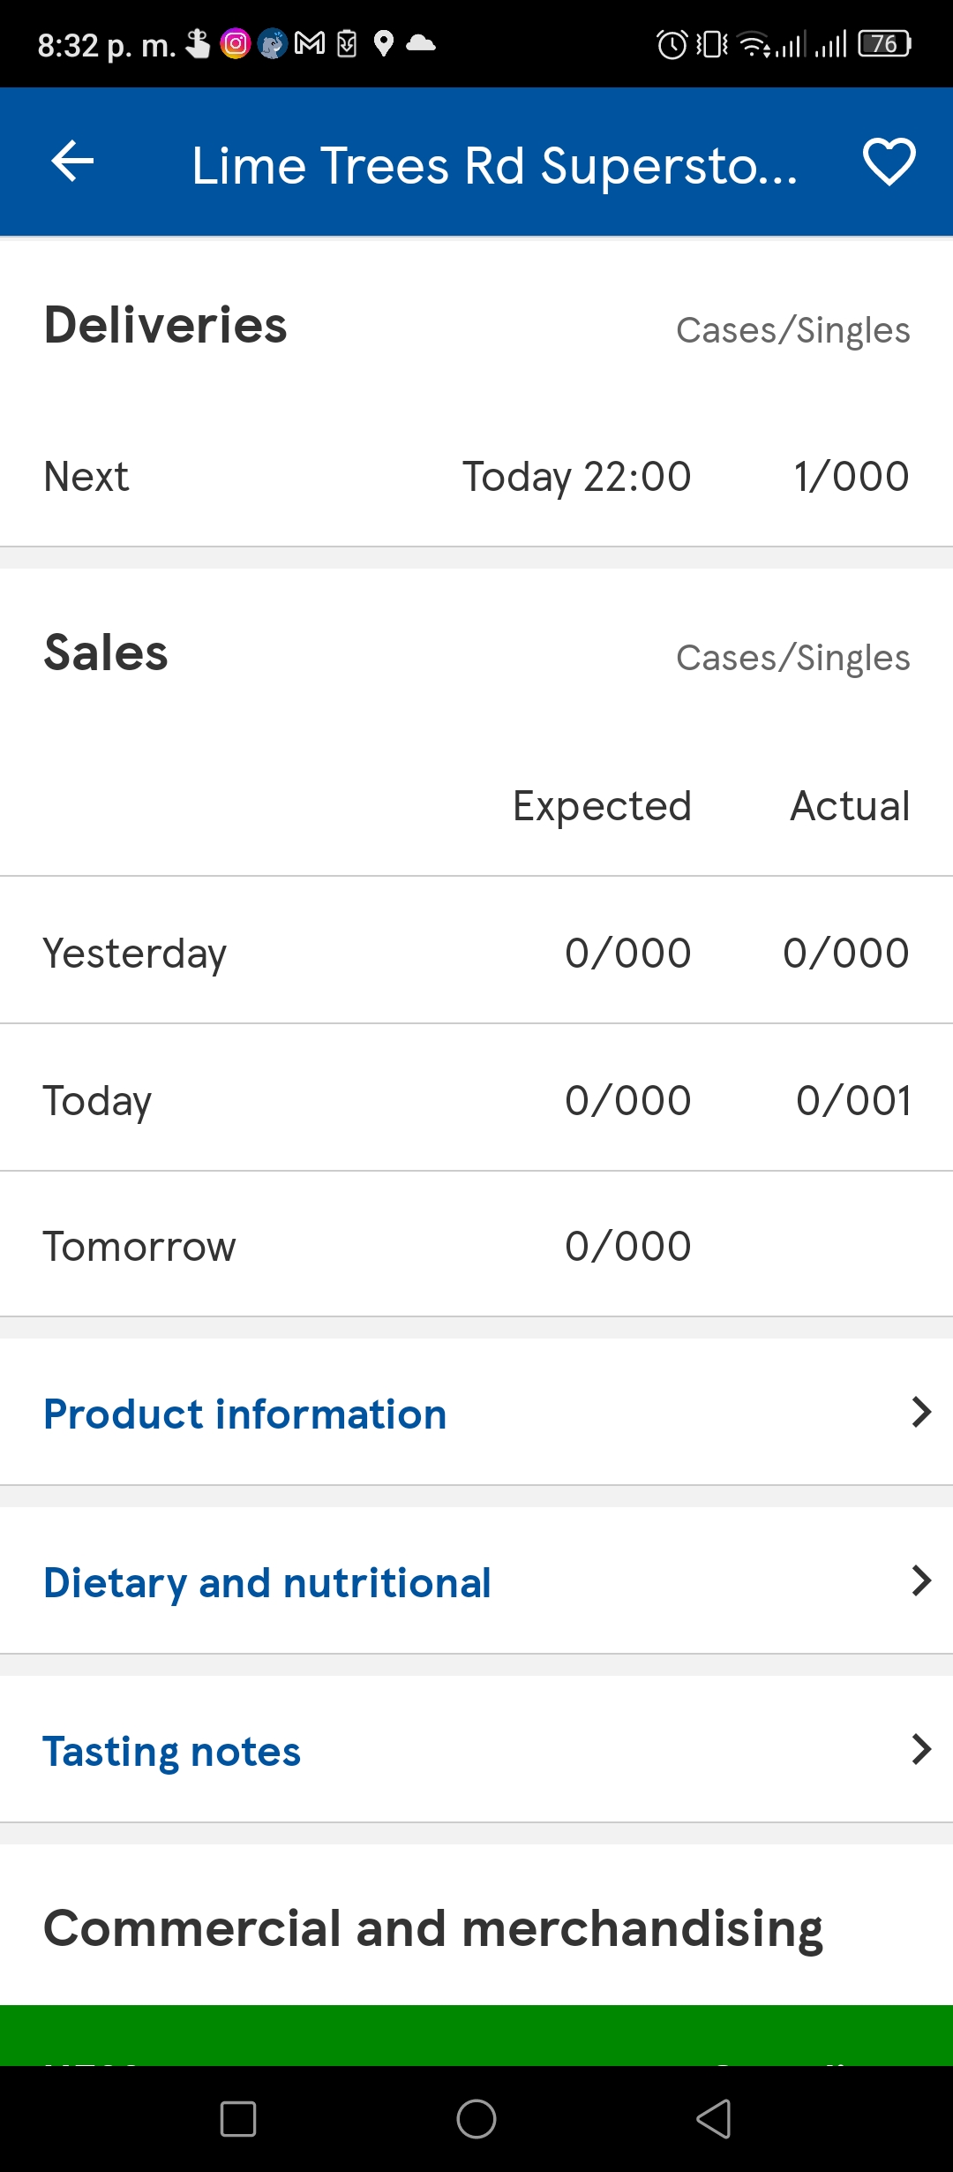
Task: Tap the location pin status icon
Action: click(x=383, y=43)
